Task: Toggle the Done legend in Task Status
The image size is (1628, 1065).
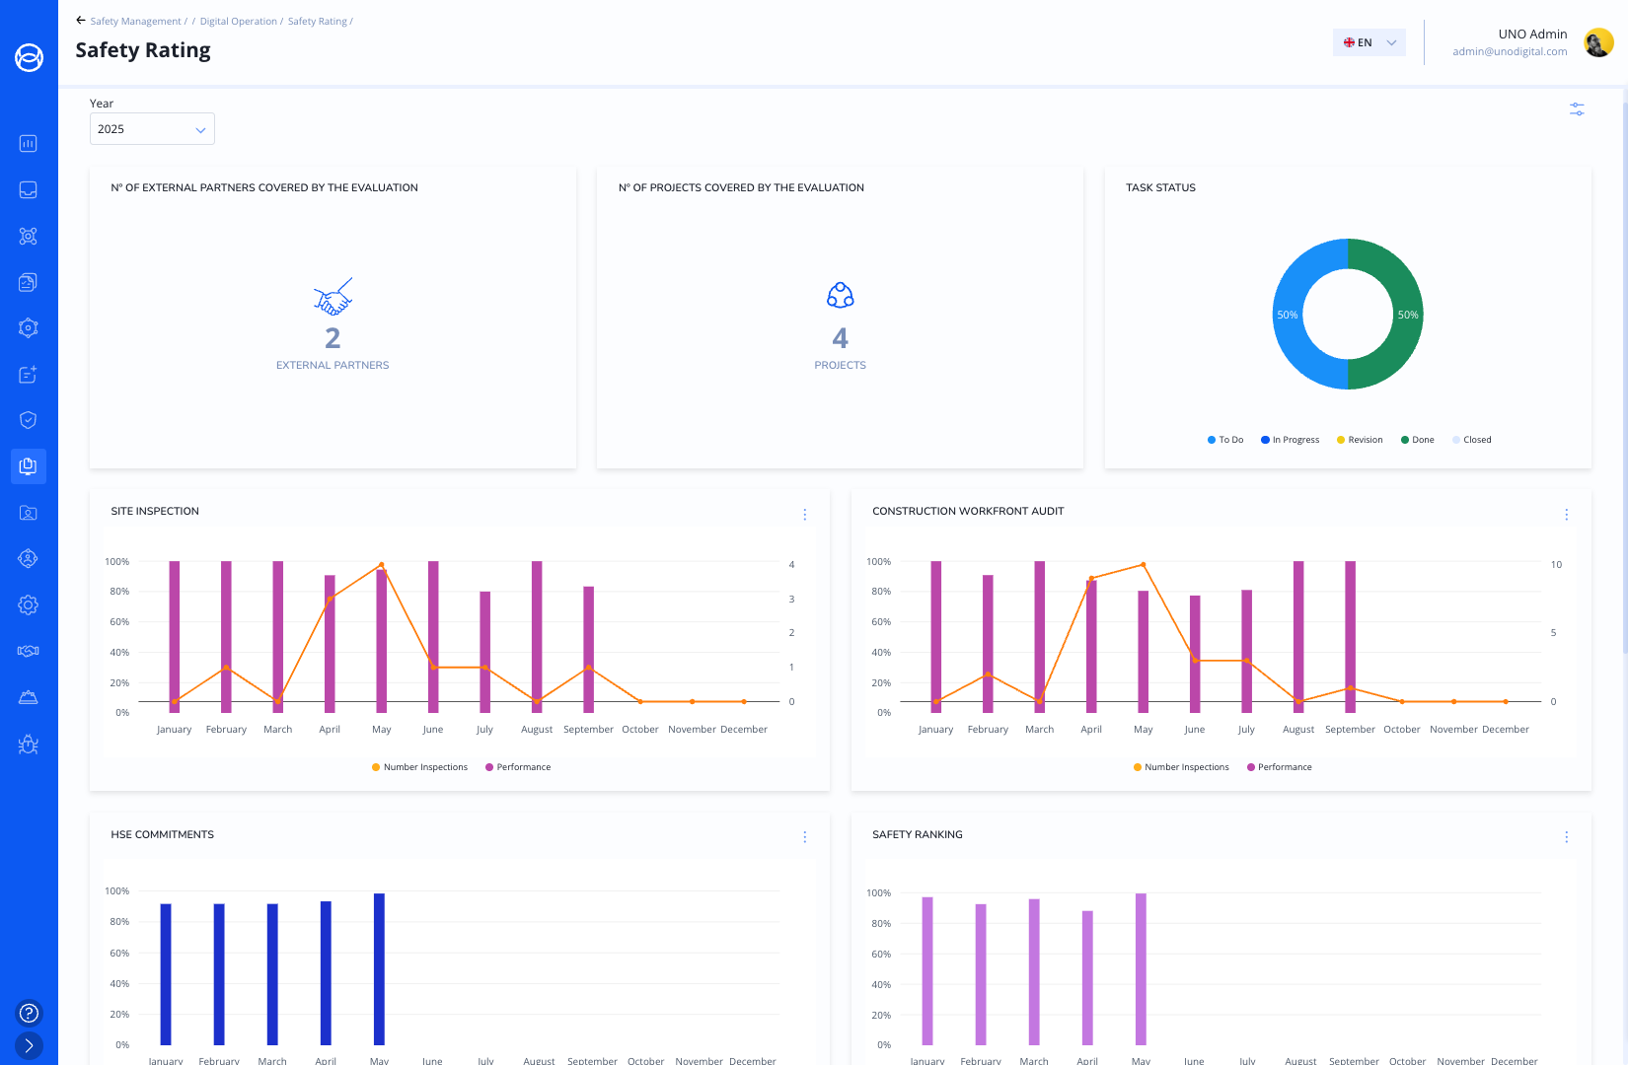Action: click(x=1417, y=440)
